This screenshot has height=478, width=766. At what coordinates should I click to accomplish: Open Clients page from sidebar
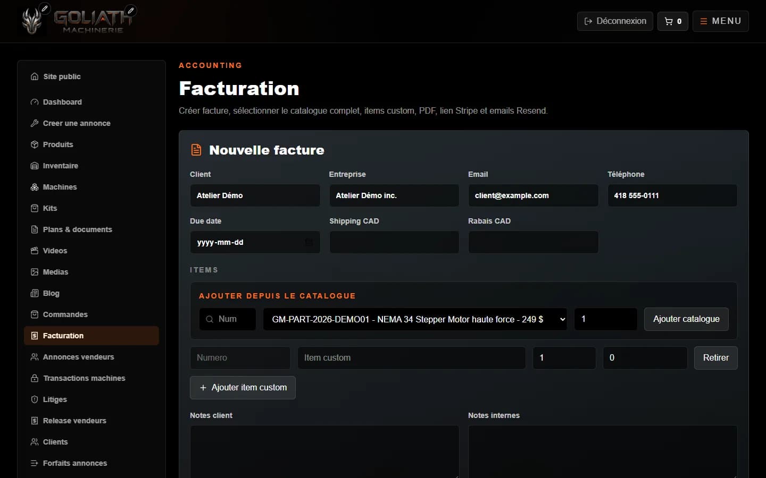91,442
